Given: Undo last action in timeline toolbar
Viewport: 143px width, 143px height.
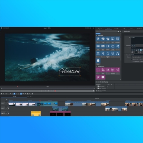Looking at the screenshot, I should (x=1, y=94).
